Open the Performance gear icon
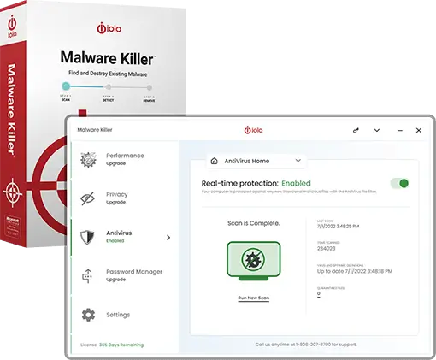The height and width of the screenshot is (360, 436). (x=88, y=160)
